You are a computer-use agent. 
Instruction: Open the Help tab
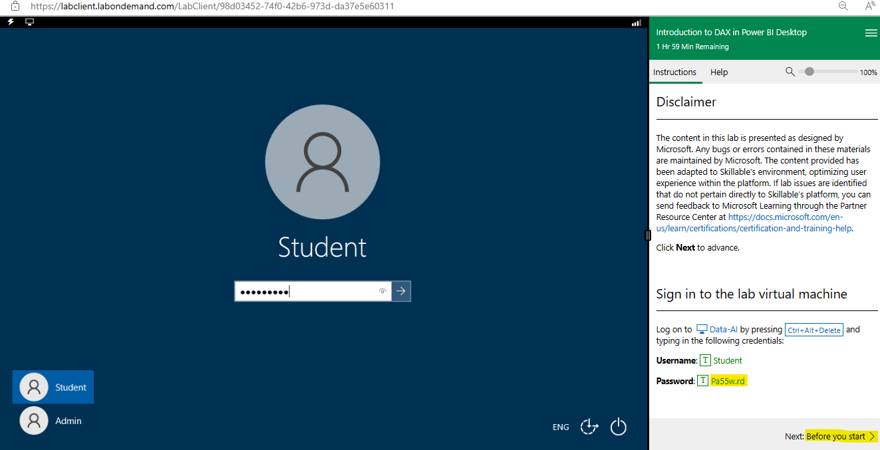pyautogui.click(x=719, y=72)
